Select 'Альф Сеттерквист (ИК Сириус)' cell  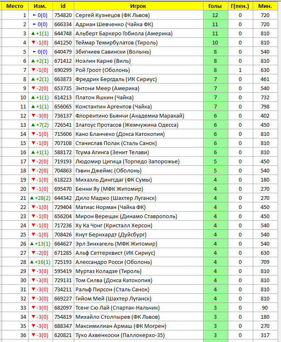(x=138, y=253)
